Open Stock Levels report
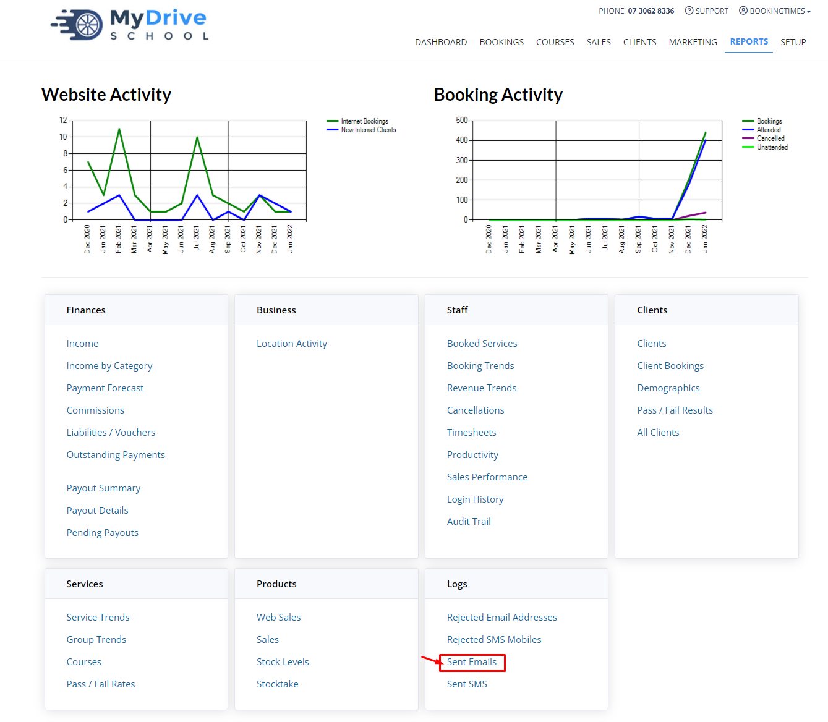The height and width of the screenshot is (722, 828). [283, 661]
